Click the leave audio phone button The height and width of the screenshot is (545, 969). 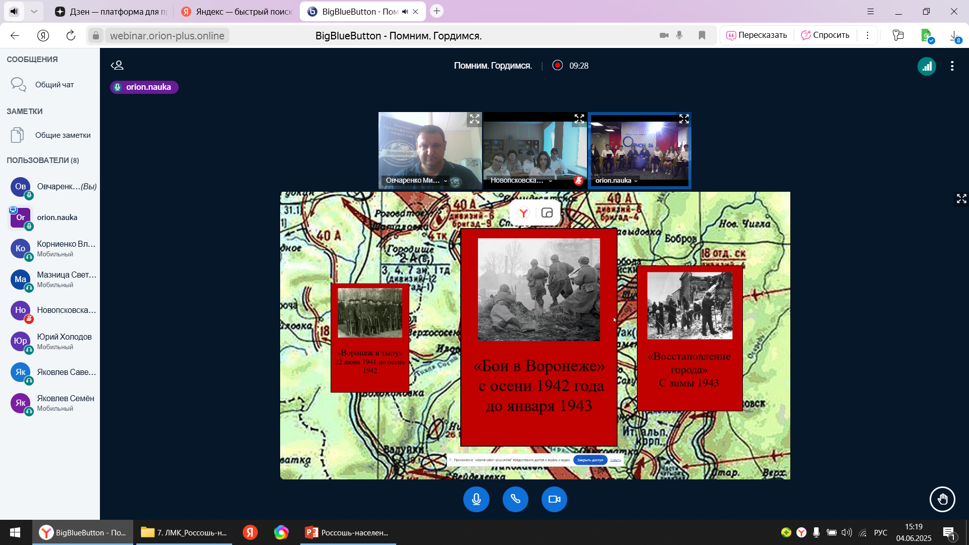(515, 500)
